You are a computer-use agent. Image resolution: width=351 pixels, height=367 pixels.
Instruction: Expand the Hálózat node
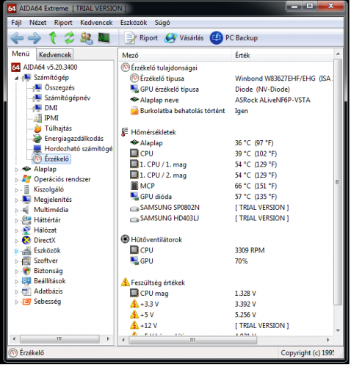16,230
